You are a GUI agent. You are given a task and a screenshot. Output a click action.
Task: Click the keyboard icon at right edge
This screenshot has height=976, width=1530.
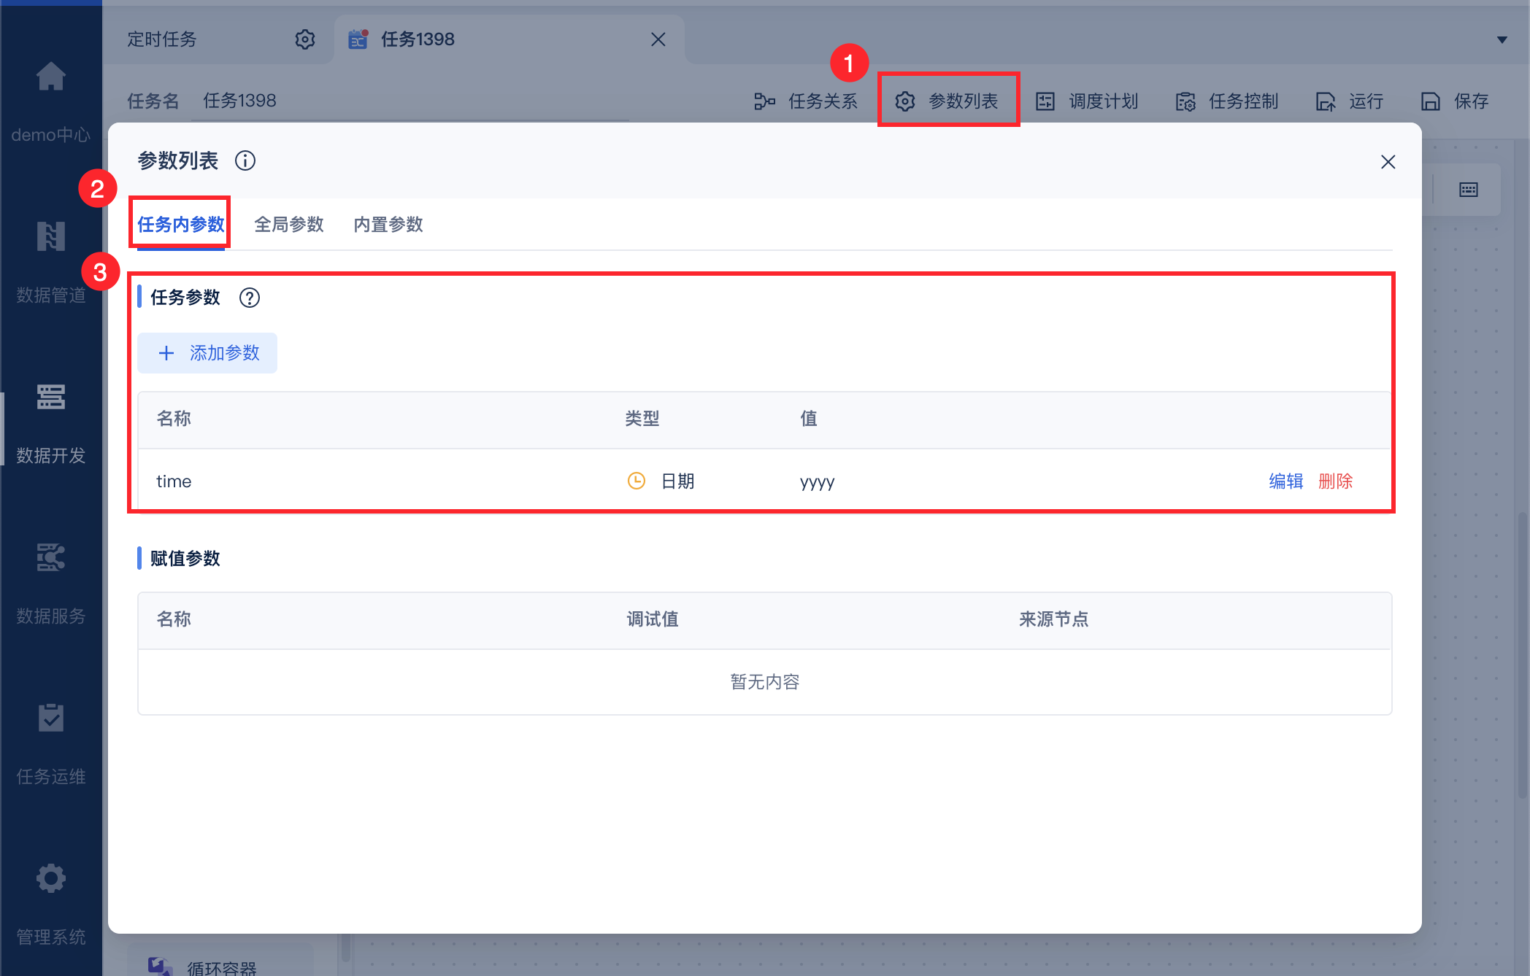pos(1468,190)
